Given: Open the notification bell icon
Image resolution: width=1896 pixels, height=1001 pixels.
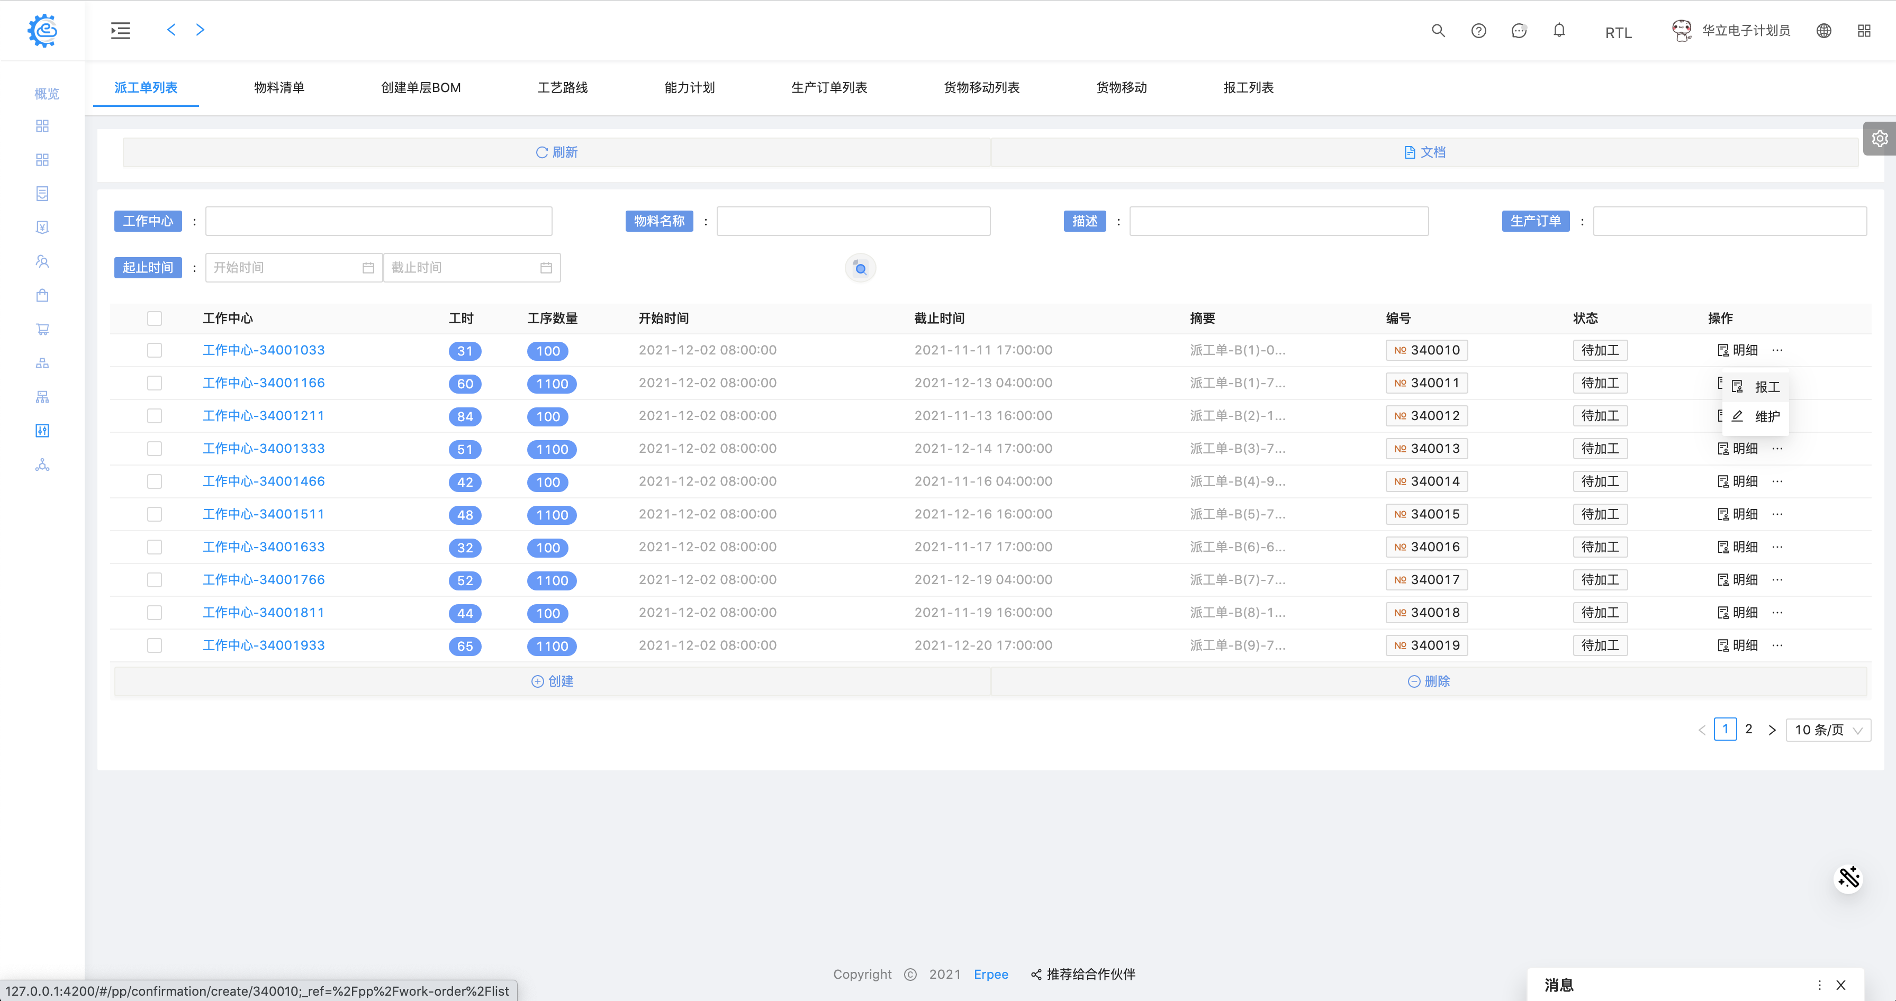Looking at the screenshot, I should tap(1559, 31).
